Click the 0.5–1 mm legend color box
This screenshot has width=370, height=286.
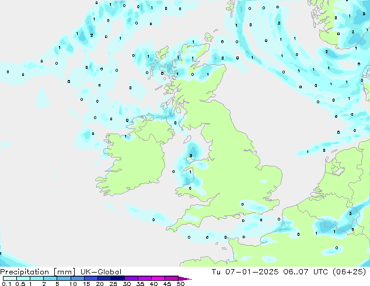pyautogui.click(x=23, y=278)
